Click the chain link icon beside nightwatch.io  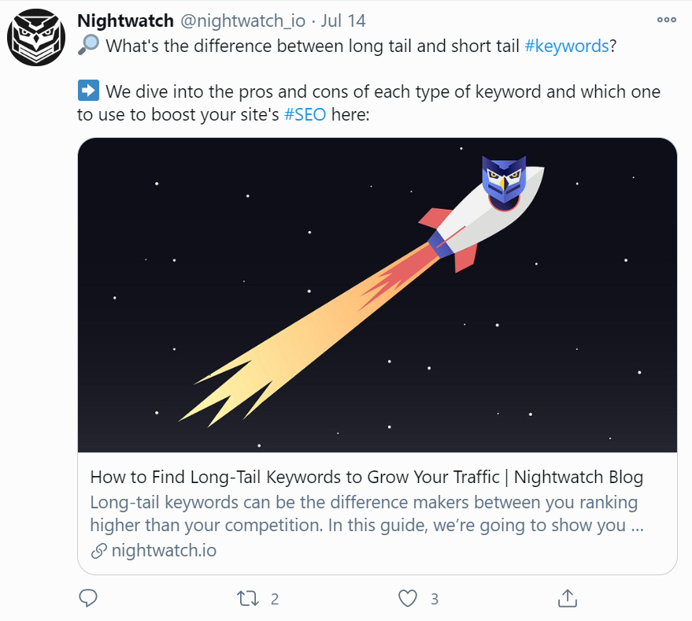pyautogui.click(x=99, y=550)
